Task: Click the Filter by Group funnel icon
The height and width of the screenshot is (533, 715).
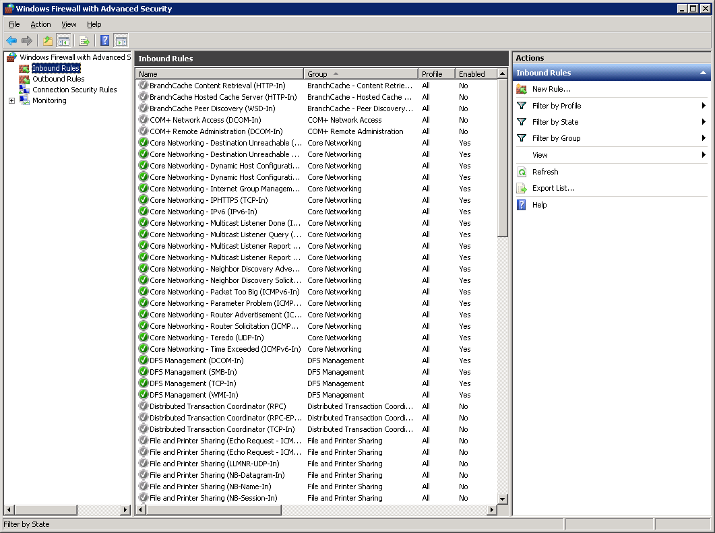Action: pyautogui.click(x=522, y=138)
